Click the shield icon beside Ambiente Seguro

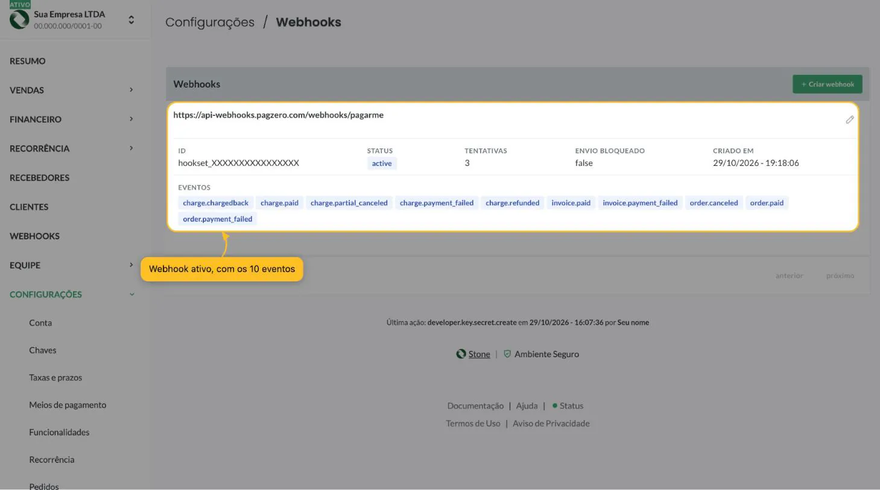pyautogui.click(x=507, y=354)
